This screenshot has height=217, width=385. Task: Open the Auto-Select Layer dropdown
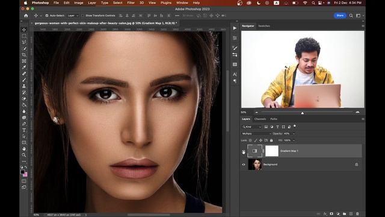click(73, 16)
